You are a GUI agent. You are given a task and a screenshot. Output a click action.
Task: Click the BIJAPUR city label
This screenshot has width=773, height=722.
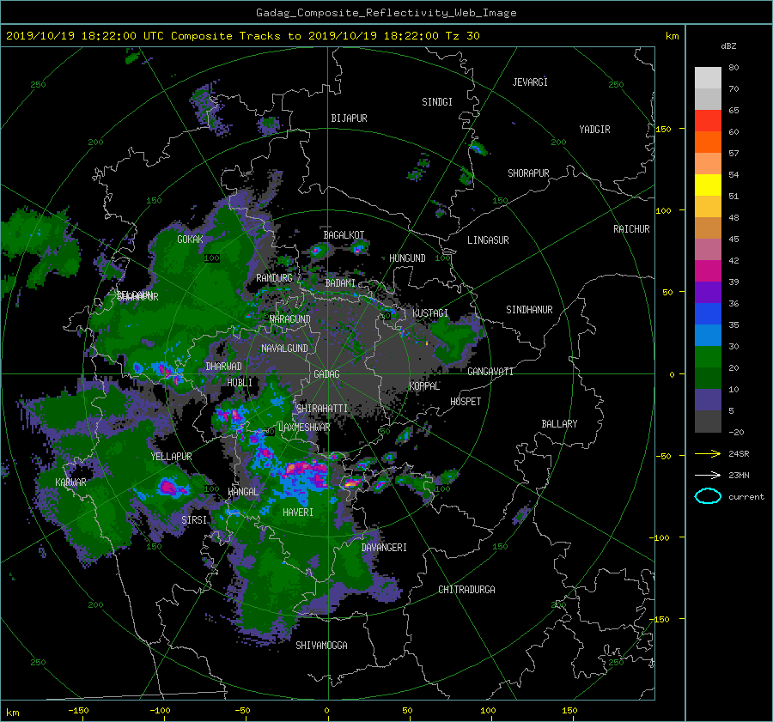349,118
